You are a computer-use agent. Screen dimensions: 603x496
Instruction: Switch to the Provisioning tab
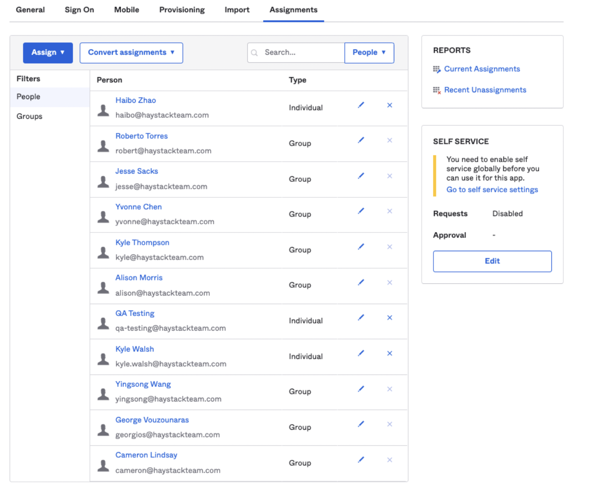[x=182, y=10]
